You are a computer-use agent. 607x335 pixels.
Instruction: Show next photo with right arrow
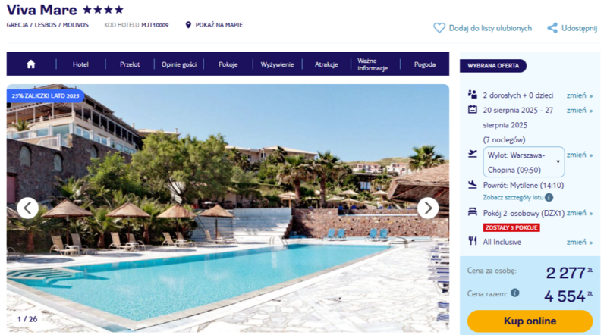[428, 208]
